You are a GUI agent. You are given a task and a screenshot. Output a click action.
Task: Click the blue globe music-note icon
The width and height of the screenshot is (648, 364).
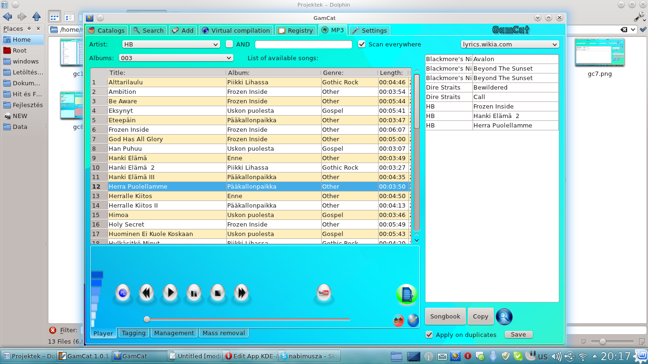413,321
